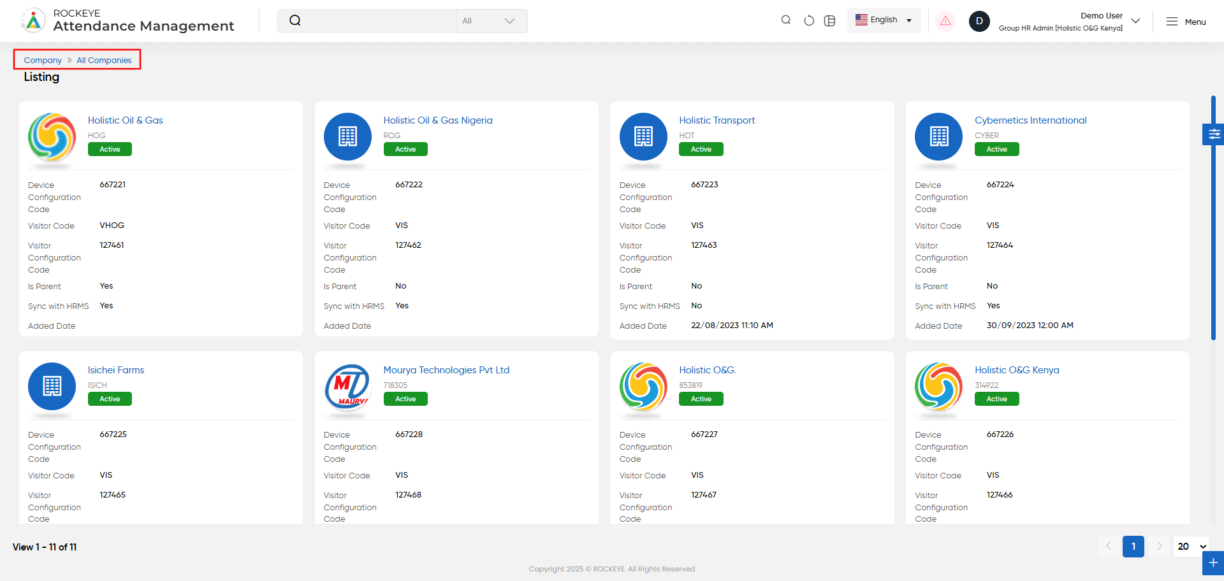Select visitor configuration code 127462
Screen dimensions: 1224x581
click(408, 245)
